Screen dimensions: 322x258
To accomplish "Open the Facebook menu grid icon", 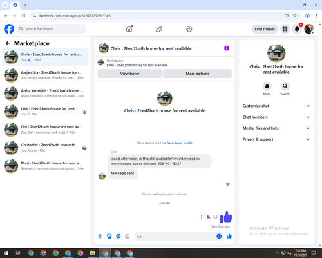I will point(285,29).
